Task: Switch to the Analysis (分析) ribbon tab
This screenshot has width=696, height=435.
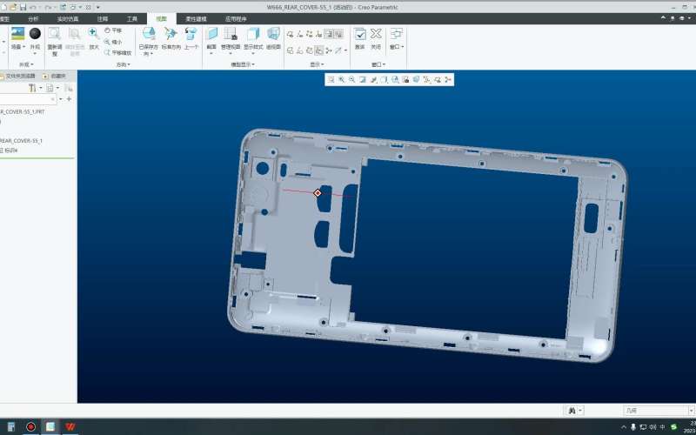Action: click(33, 17)
